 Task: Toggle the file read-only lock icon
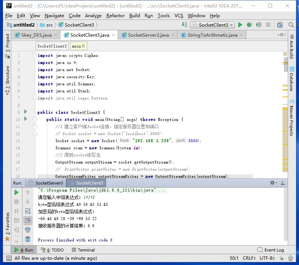281,258
